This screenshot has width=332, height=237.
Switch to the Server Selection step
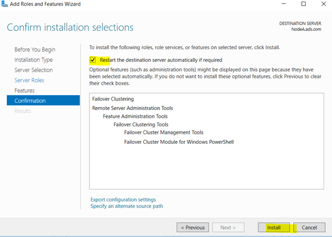[x=34, y=70]
